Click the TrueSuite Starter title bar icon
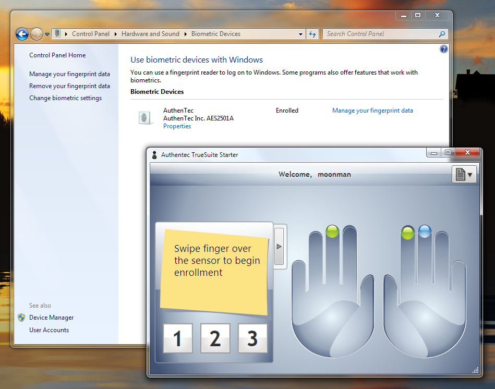495x389 pixels. tap(154, 155)
